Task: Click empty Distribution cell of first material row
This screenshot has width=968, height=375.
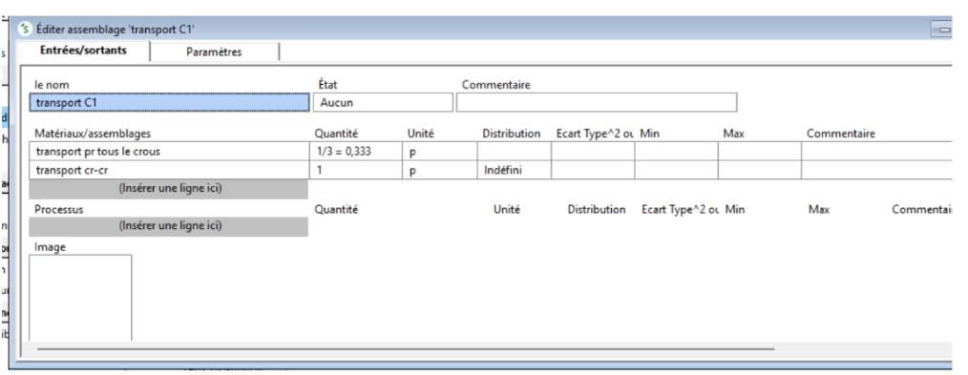Action: [x=514, y=151]
